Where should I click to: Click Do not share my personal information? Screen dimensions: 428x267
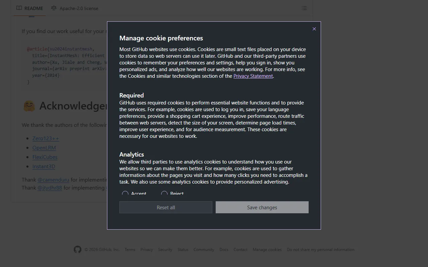(x=320, y=250)
